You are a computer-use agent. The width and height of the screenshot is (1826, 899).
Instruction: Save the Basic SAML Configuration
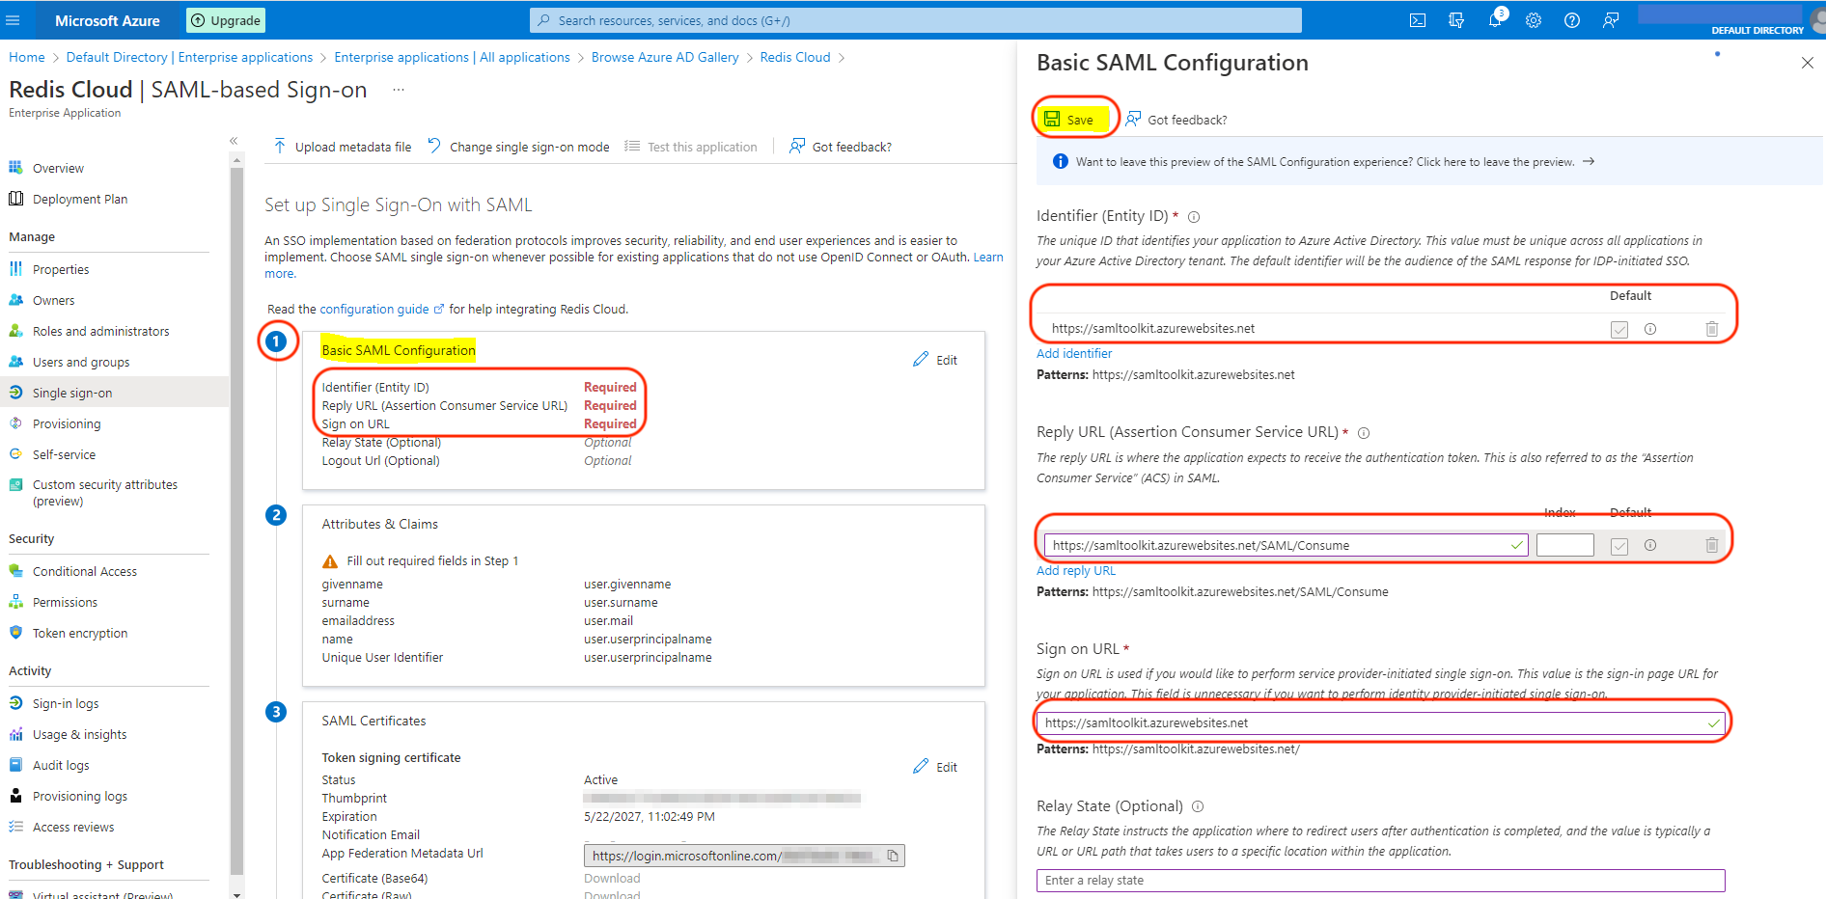click(1070, 120)
